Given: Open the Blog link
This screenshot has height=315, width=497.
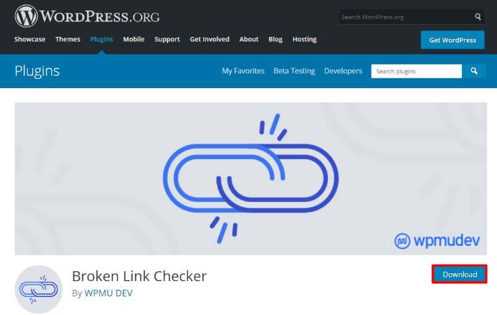Looking at the screenshot, I should [276, 39].
